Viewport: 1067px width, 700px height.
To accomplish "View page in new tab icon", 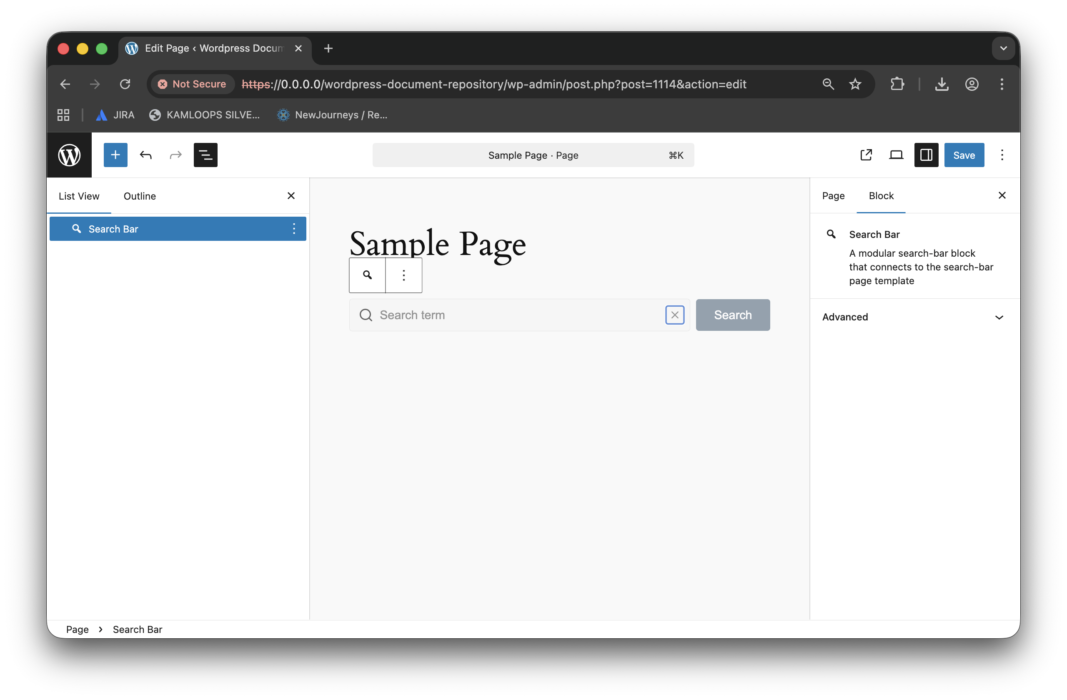I will [866, 155].
